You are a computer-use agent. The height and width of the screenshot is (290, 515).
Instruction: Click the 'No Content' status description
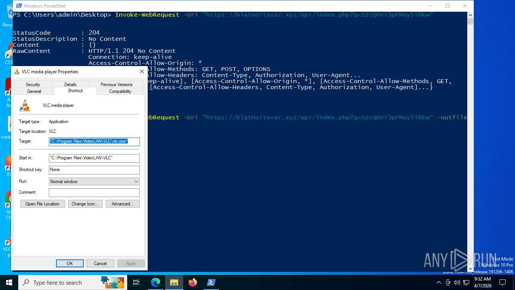pyautogui.click(x=108, y=39)
